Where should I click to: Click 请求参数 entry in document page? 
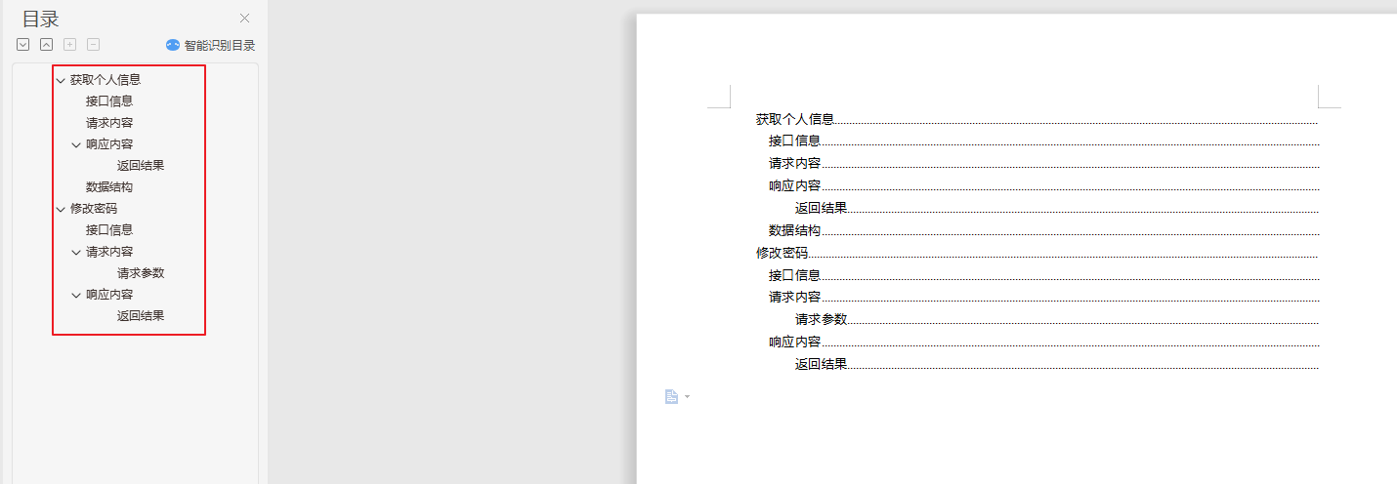[821, 319]
